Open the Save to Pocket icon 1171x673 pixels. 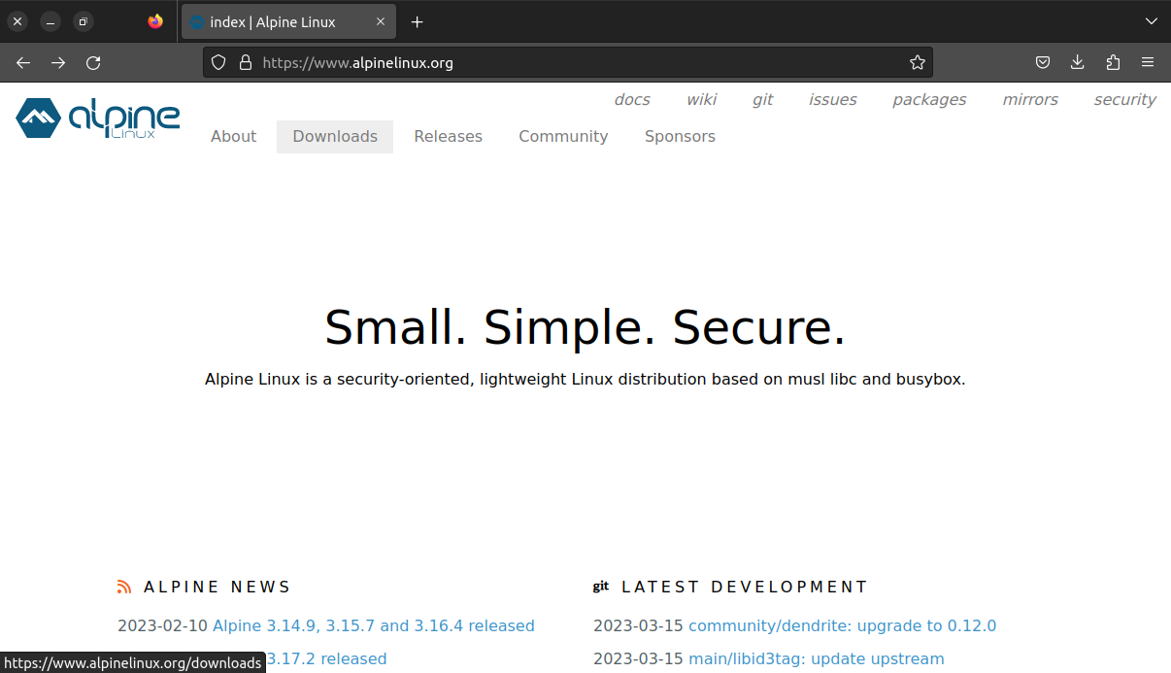tap(1042, 63)
